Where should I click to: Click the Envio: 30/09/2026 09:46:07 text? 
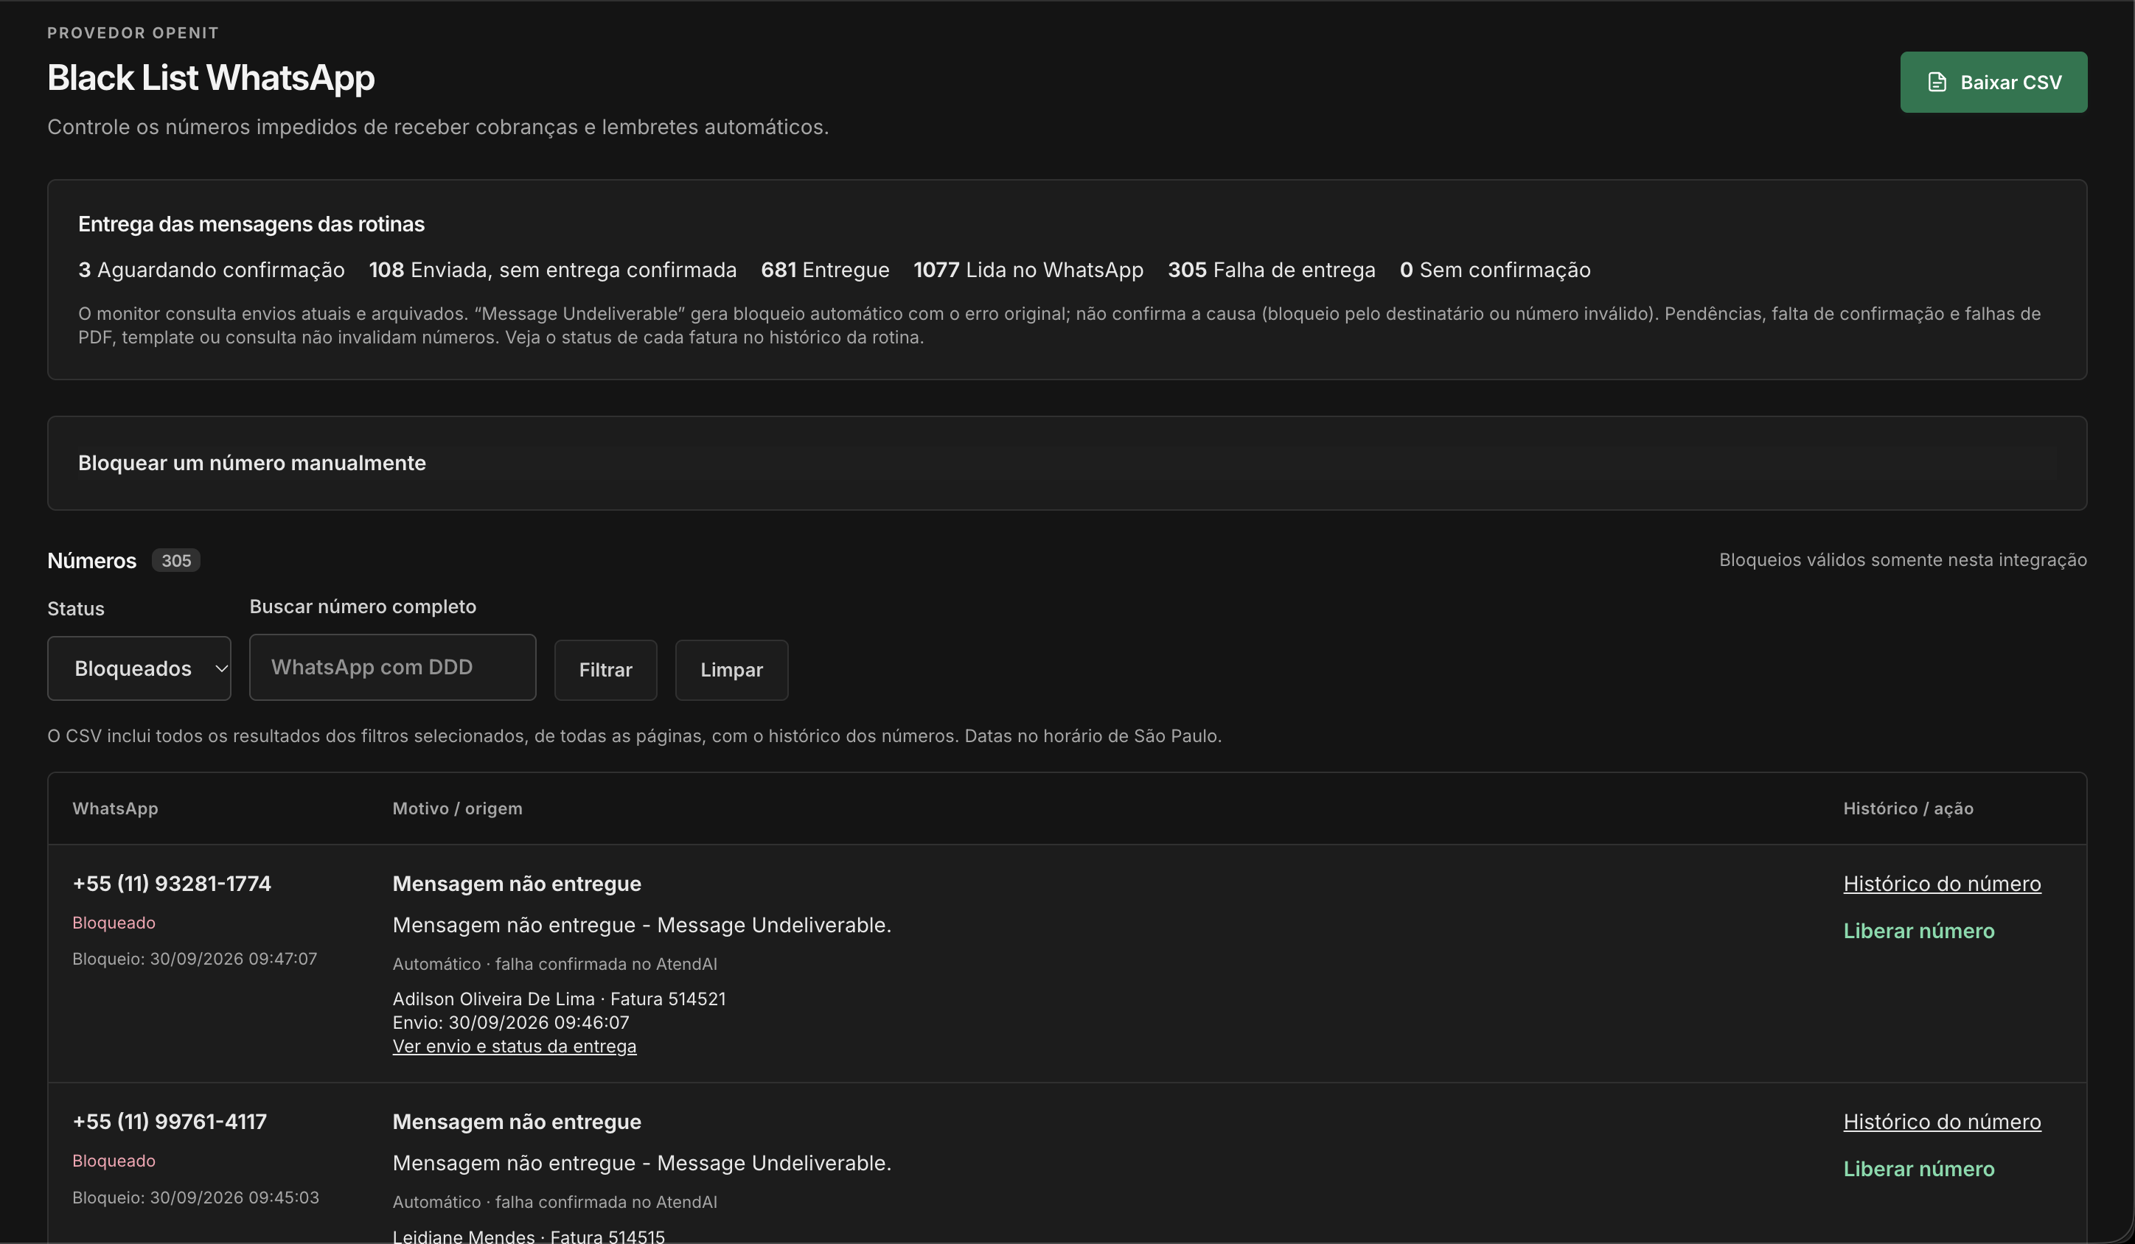click(x=511, y=1022)
